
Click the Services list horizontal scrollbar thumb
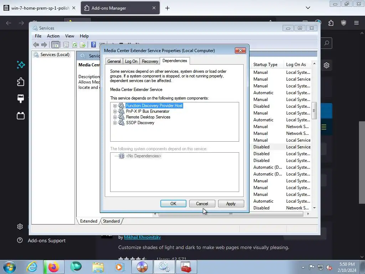[231, 214]
